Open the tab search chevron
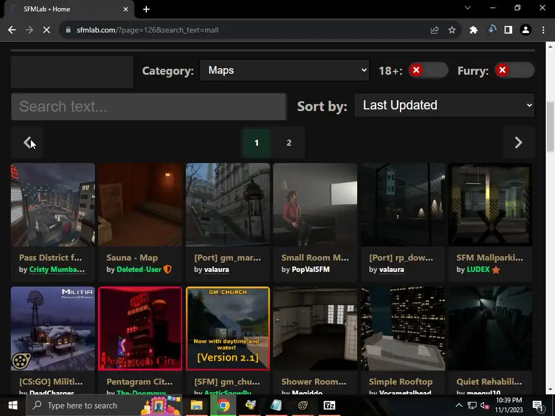The image size is (555, 416). [468, 8]
